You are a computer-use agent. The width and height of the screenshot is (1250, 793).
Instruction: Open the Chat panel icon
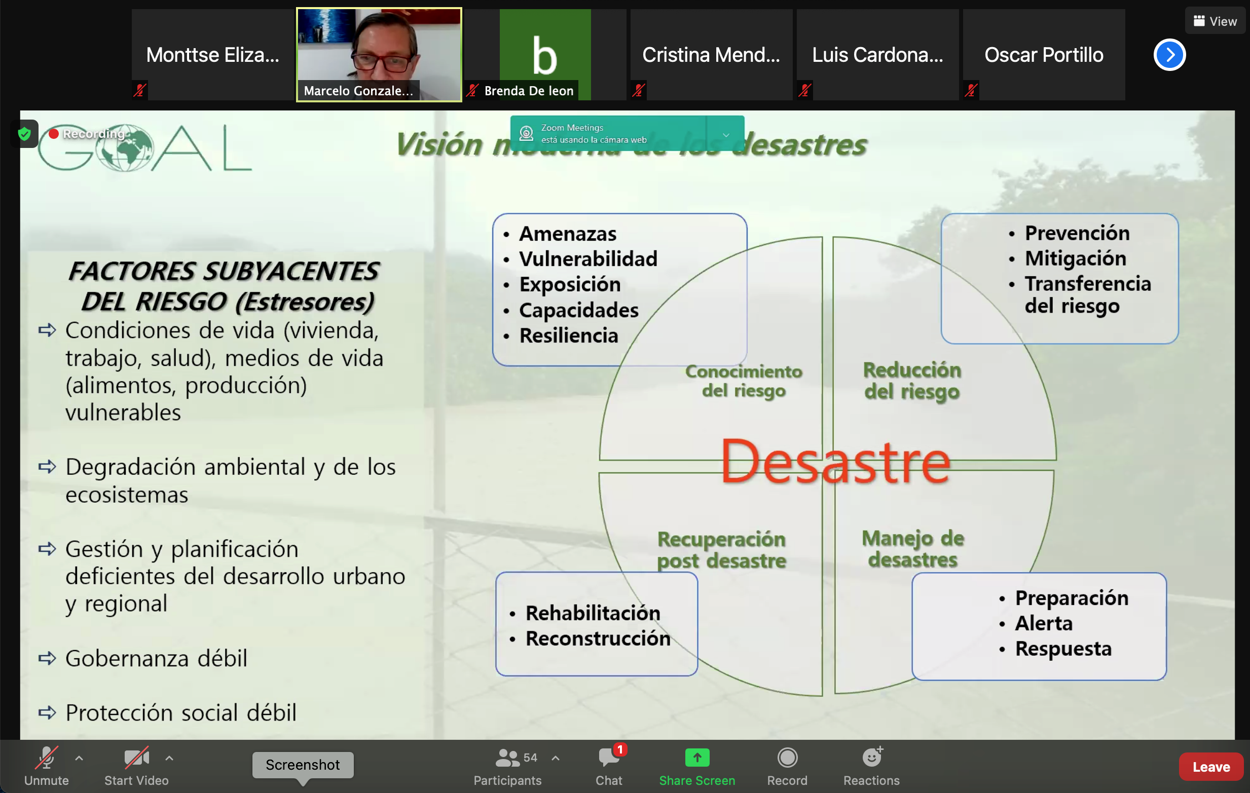(608, 758)
